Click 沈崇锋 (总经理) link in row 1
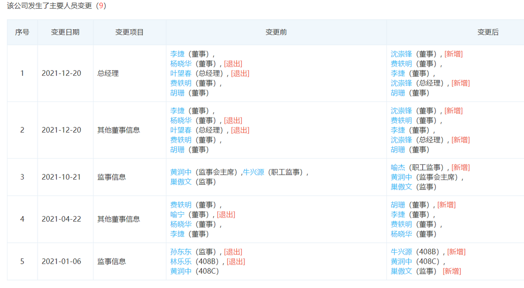Viewport: 524px width, 288px height. tap(401, 83)
